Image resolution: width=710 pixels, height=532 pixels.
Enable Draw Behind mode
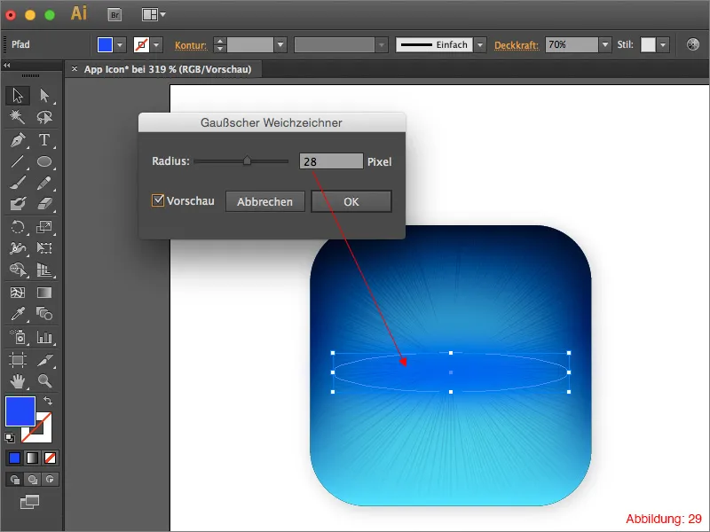click(x=32, y=479)
